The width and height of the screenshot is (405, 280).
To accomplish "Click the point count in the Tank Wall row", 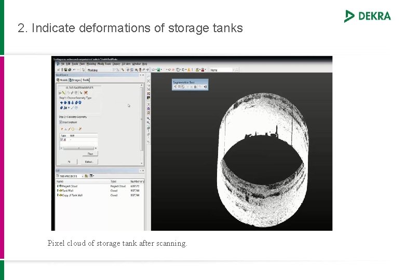I will pyautogui.click(x=135, y=191).
